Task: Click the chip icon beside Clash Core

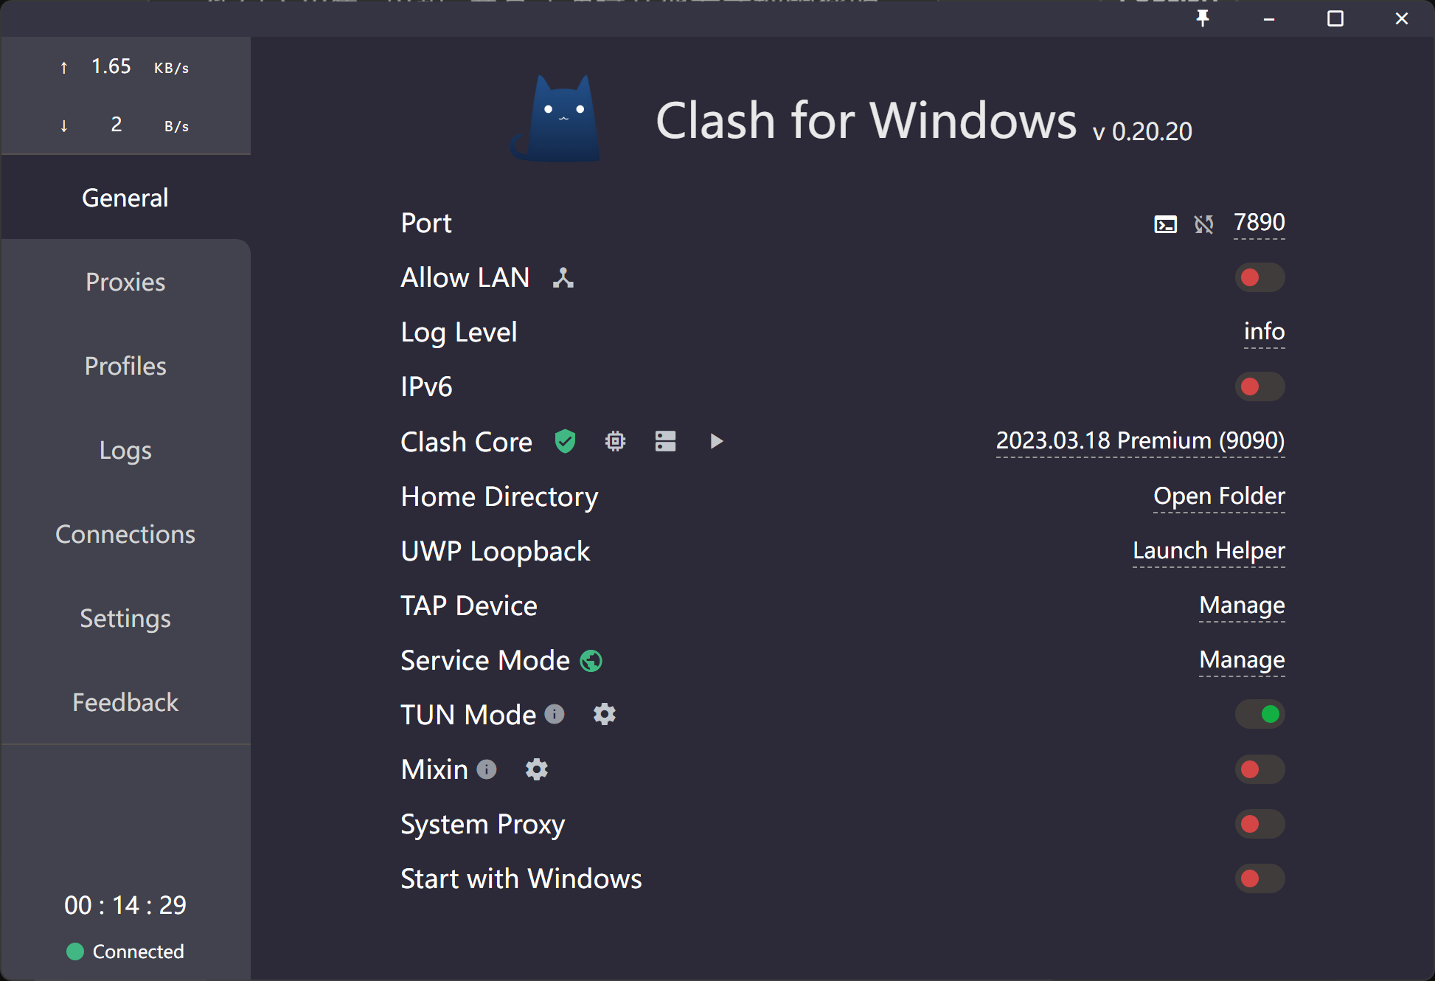Action: 615,441
